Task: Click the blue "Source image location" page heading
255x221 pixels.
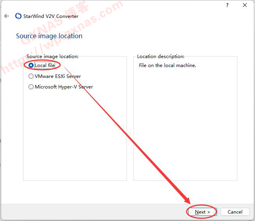Action: (x=49, y=36)
